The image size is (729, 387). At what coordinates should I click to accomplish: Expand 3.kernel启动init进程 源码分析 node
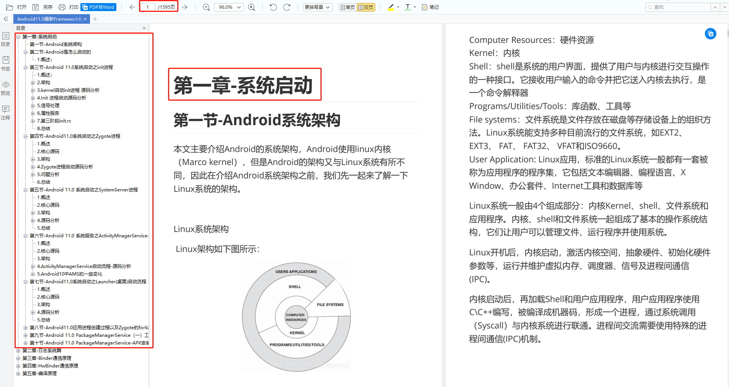33,90
